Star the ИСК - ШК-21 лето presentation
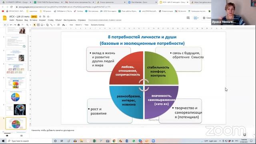The image size is (256, 144). pyautogui.click(x=40, y=16)
